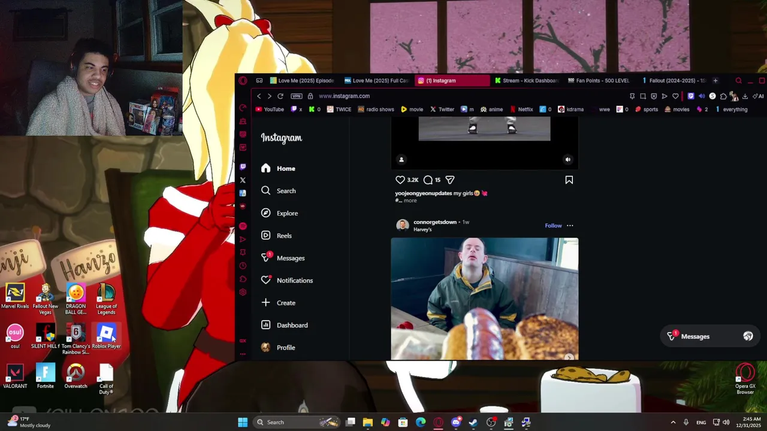Click Create to make a new post
The image size is (767, 431).
(x=279, y=303)
